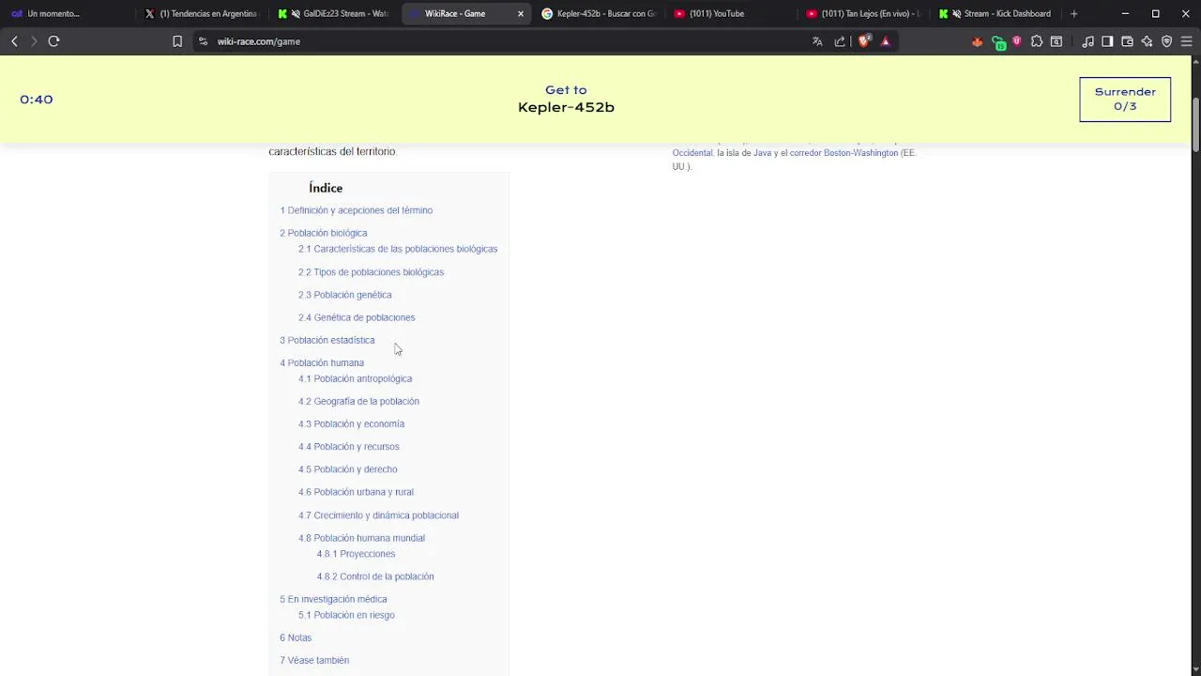Switch to the (1011) YouTube tab
1201x676 pixels.
click(731, 14)
